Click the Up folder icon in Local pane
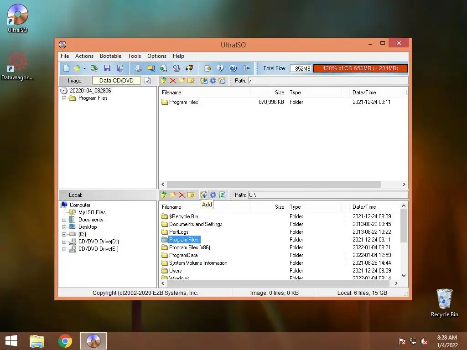The height and width of the screenshot is (350, 467). coord(164,195)
